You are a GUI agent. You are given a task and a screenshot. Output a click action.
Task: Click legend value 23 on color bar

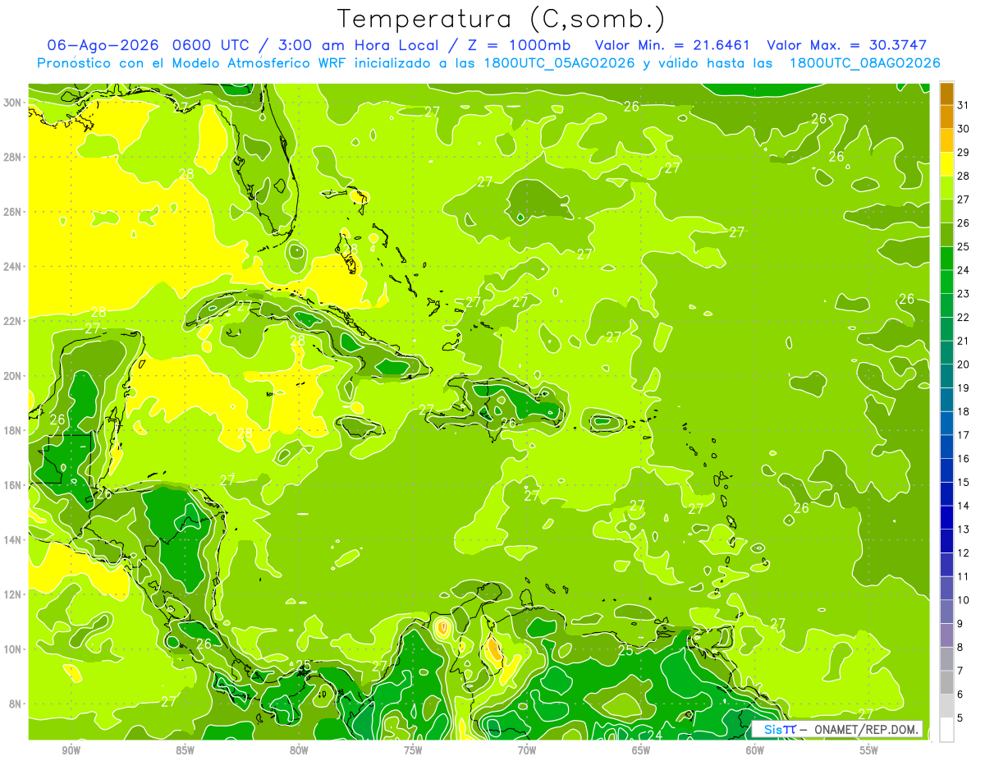point(964,293)
